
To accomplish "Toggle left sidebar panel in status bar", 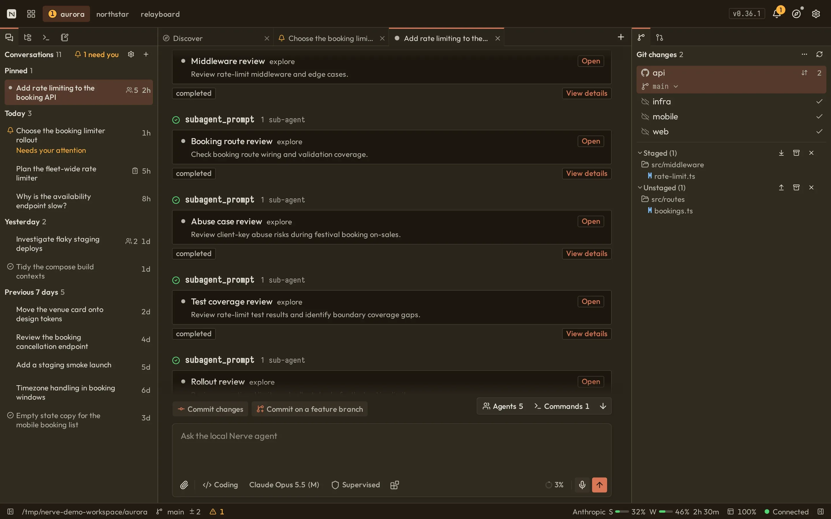I will click(10, 512).
